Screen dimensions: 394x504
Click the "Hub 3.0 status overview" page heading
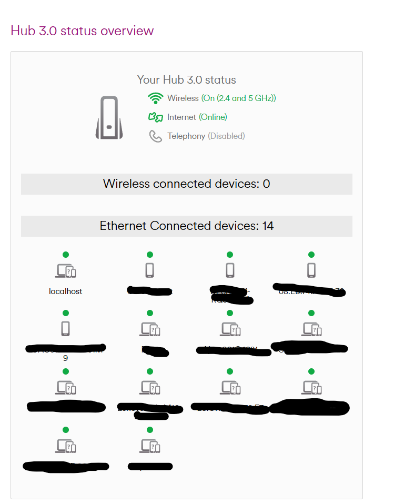(x=82, y=31)
